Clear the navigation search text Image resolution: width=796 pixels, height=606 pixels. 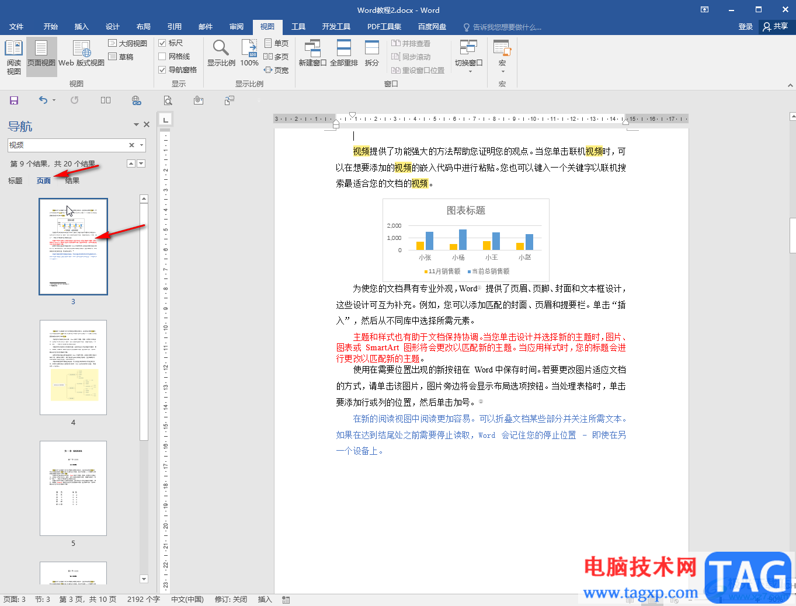pos(132,145)
